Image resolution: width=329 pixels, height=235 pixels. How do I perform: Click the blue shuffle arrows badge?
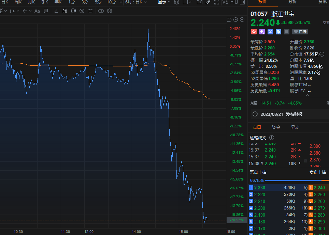[270, 32]
